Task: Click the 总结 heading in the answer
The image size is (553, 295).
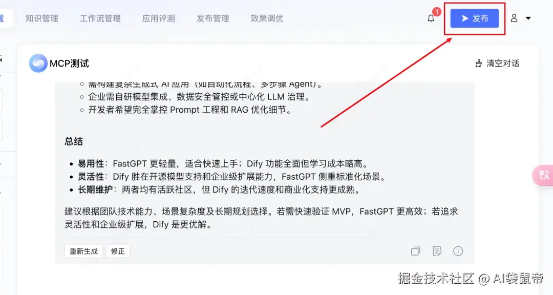Action: (74, 141)
